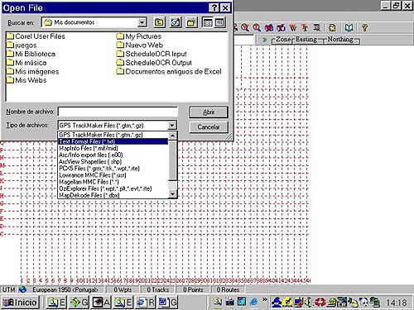Open the desktop view icon in dialog
This screenshot has width=414, height=310.
(x=176, y=22)
